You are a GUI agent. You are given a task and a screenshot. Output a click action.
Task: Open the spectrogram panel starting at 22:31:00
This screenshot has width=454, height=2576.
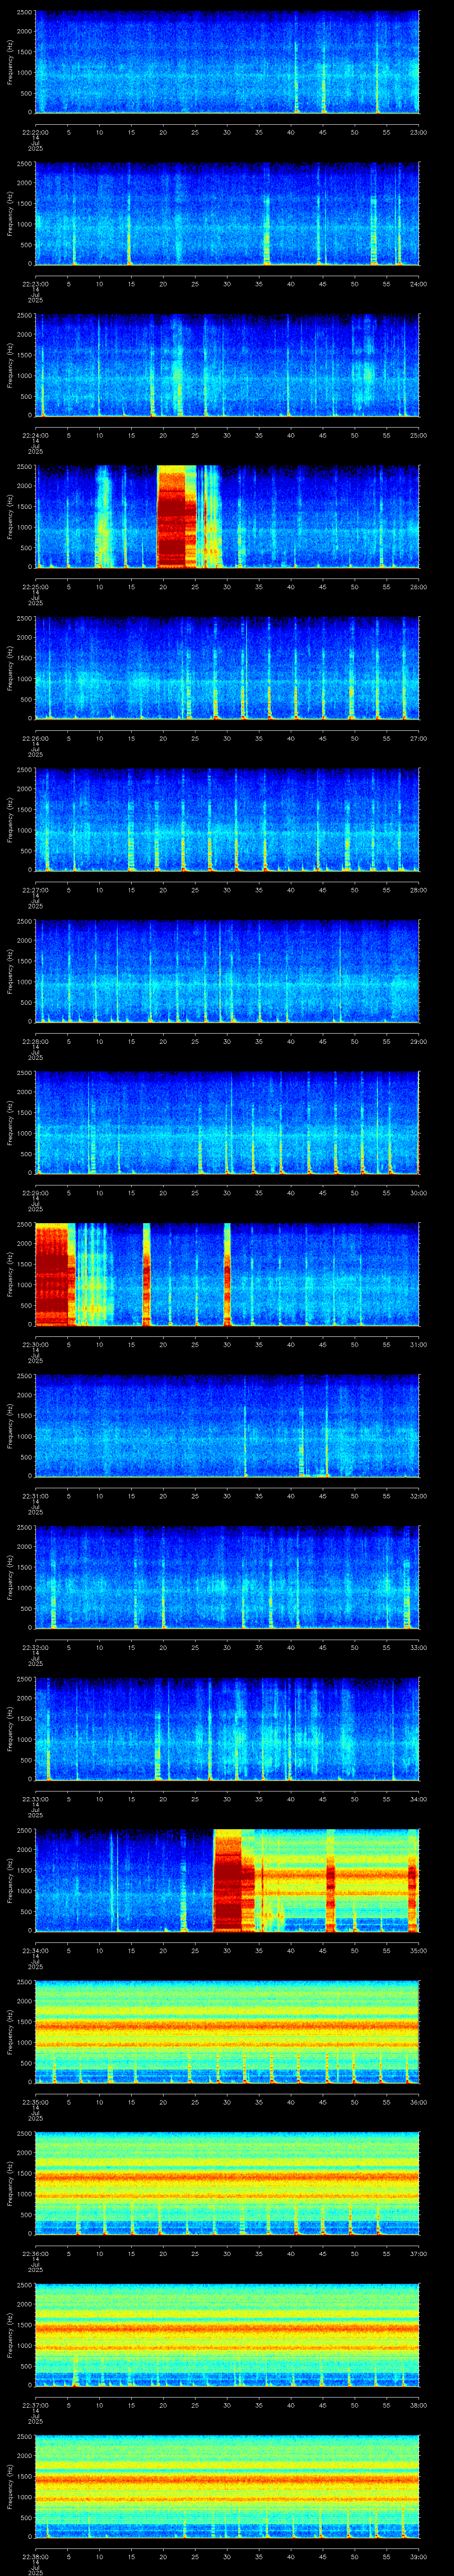pyautogui.click(x=227, y=1426)
